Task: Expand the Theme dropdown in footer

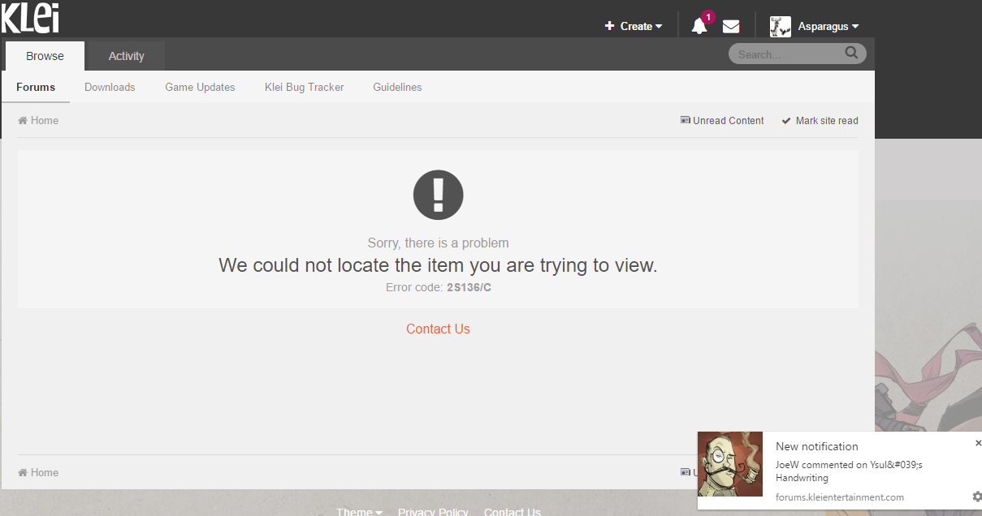Action: (359, 512)
